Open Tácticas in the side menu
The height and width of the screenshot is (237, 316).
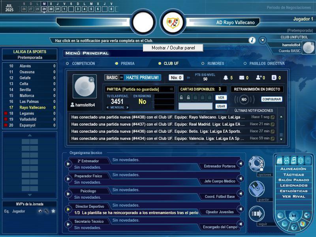[x=293, y=175]
